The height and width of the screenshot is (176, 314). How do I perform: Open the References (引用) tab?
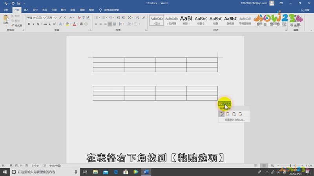[x=54, y=10]
